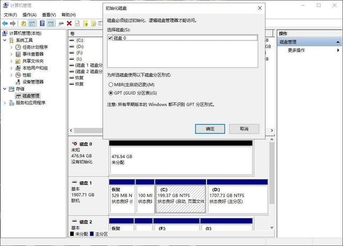Collapse the 存储 tree node
The width and height of the screenshot is (343, 246).
(5, 89)
